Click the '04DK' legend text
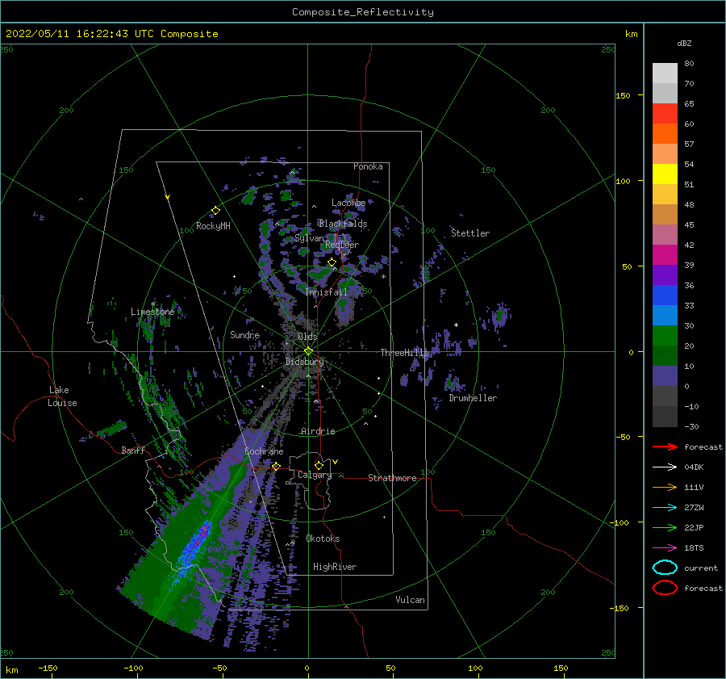The width and height of the screenshot is (726, 679). pos(694,467)
